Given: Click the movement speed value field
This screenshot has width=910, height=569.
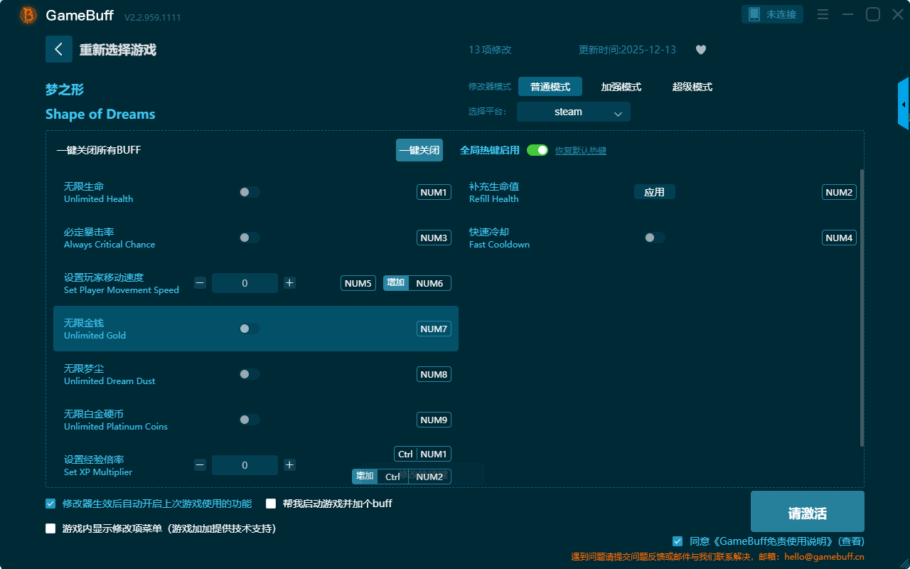Looking at the screenshot, I should click(245, 283).
